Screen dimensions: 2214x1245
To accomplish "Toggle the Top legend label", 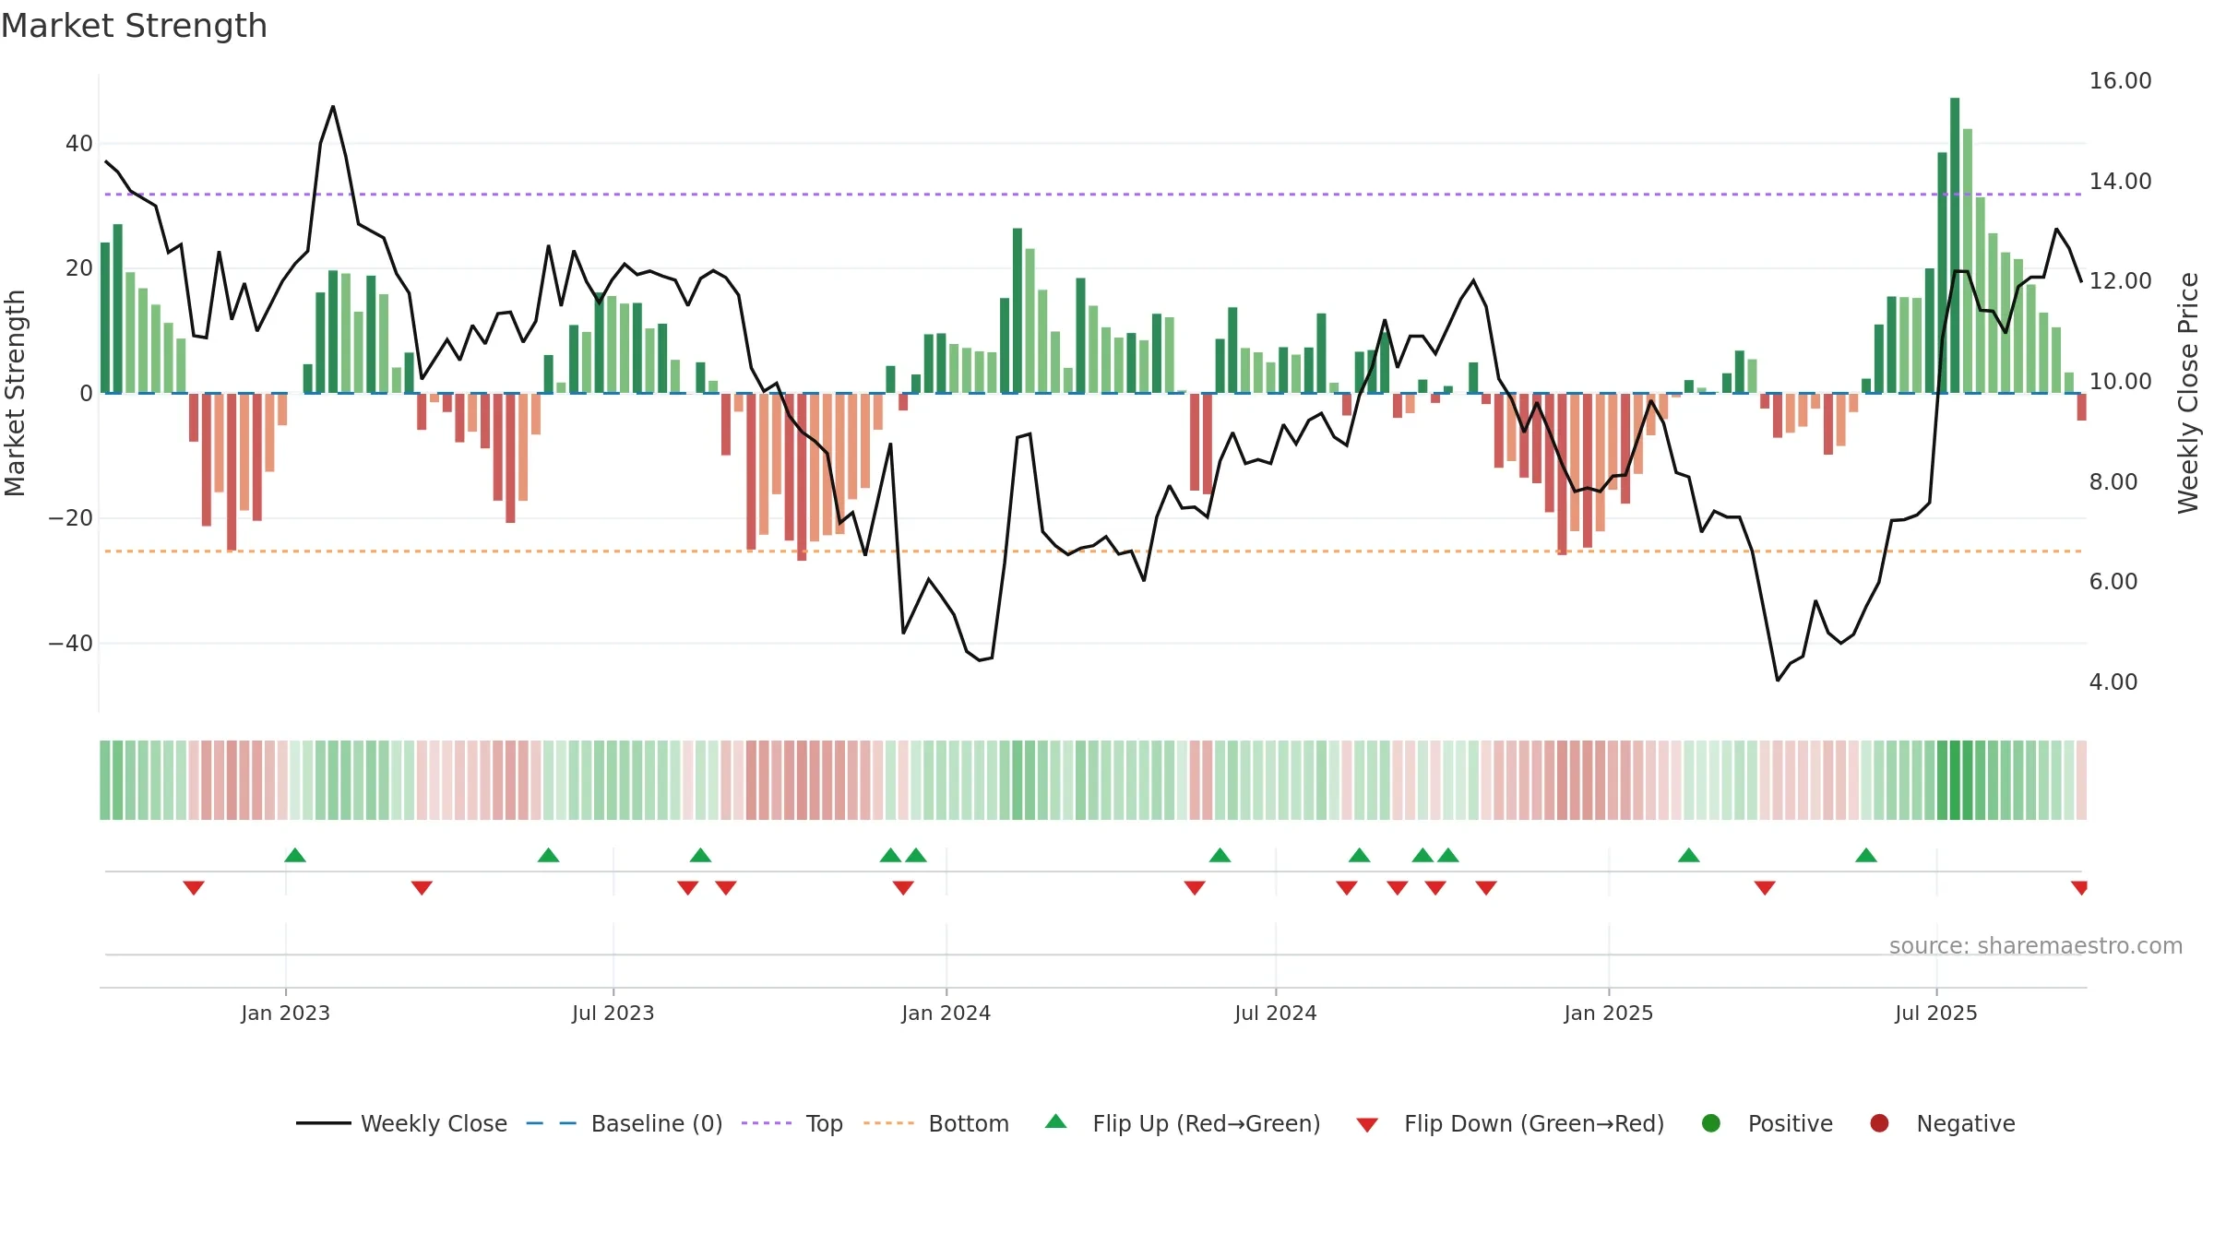I will (825, 1125).
